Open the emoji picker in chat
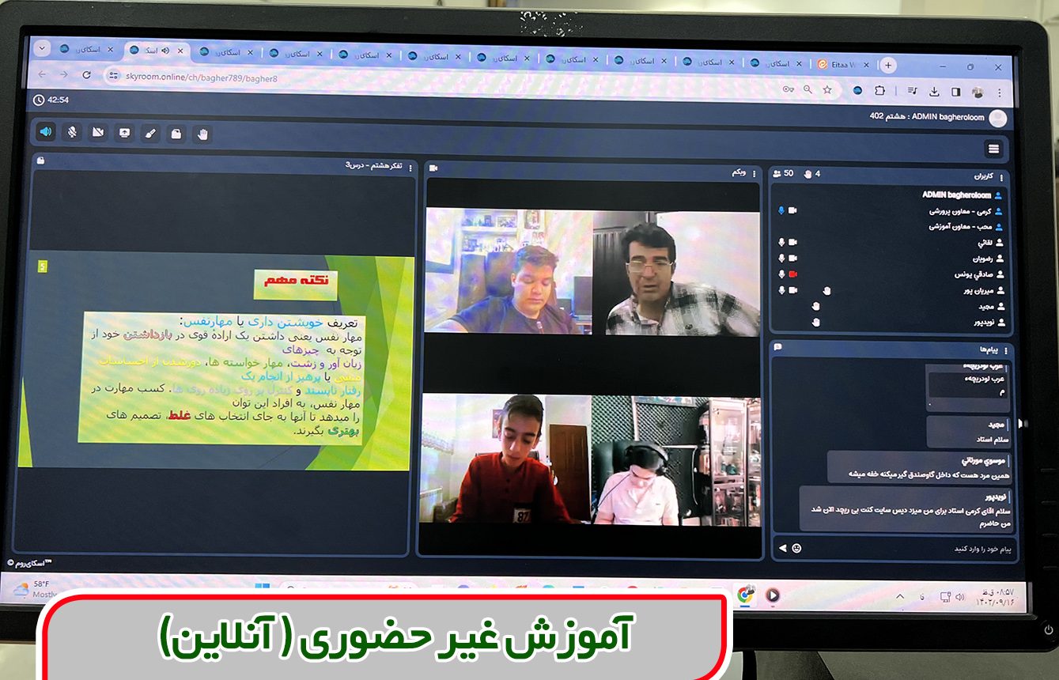The image size is (1059, 680). coord(796,548)
